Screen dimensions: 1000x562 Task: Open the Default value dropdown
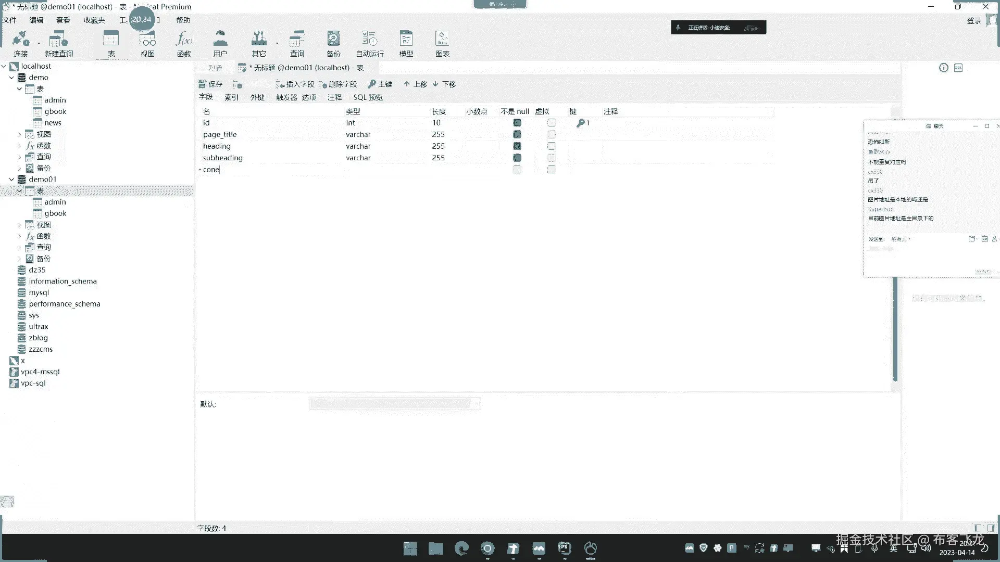(x=475, y=404)
